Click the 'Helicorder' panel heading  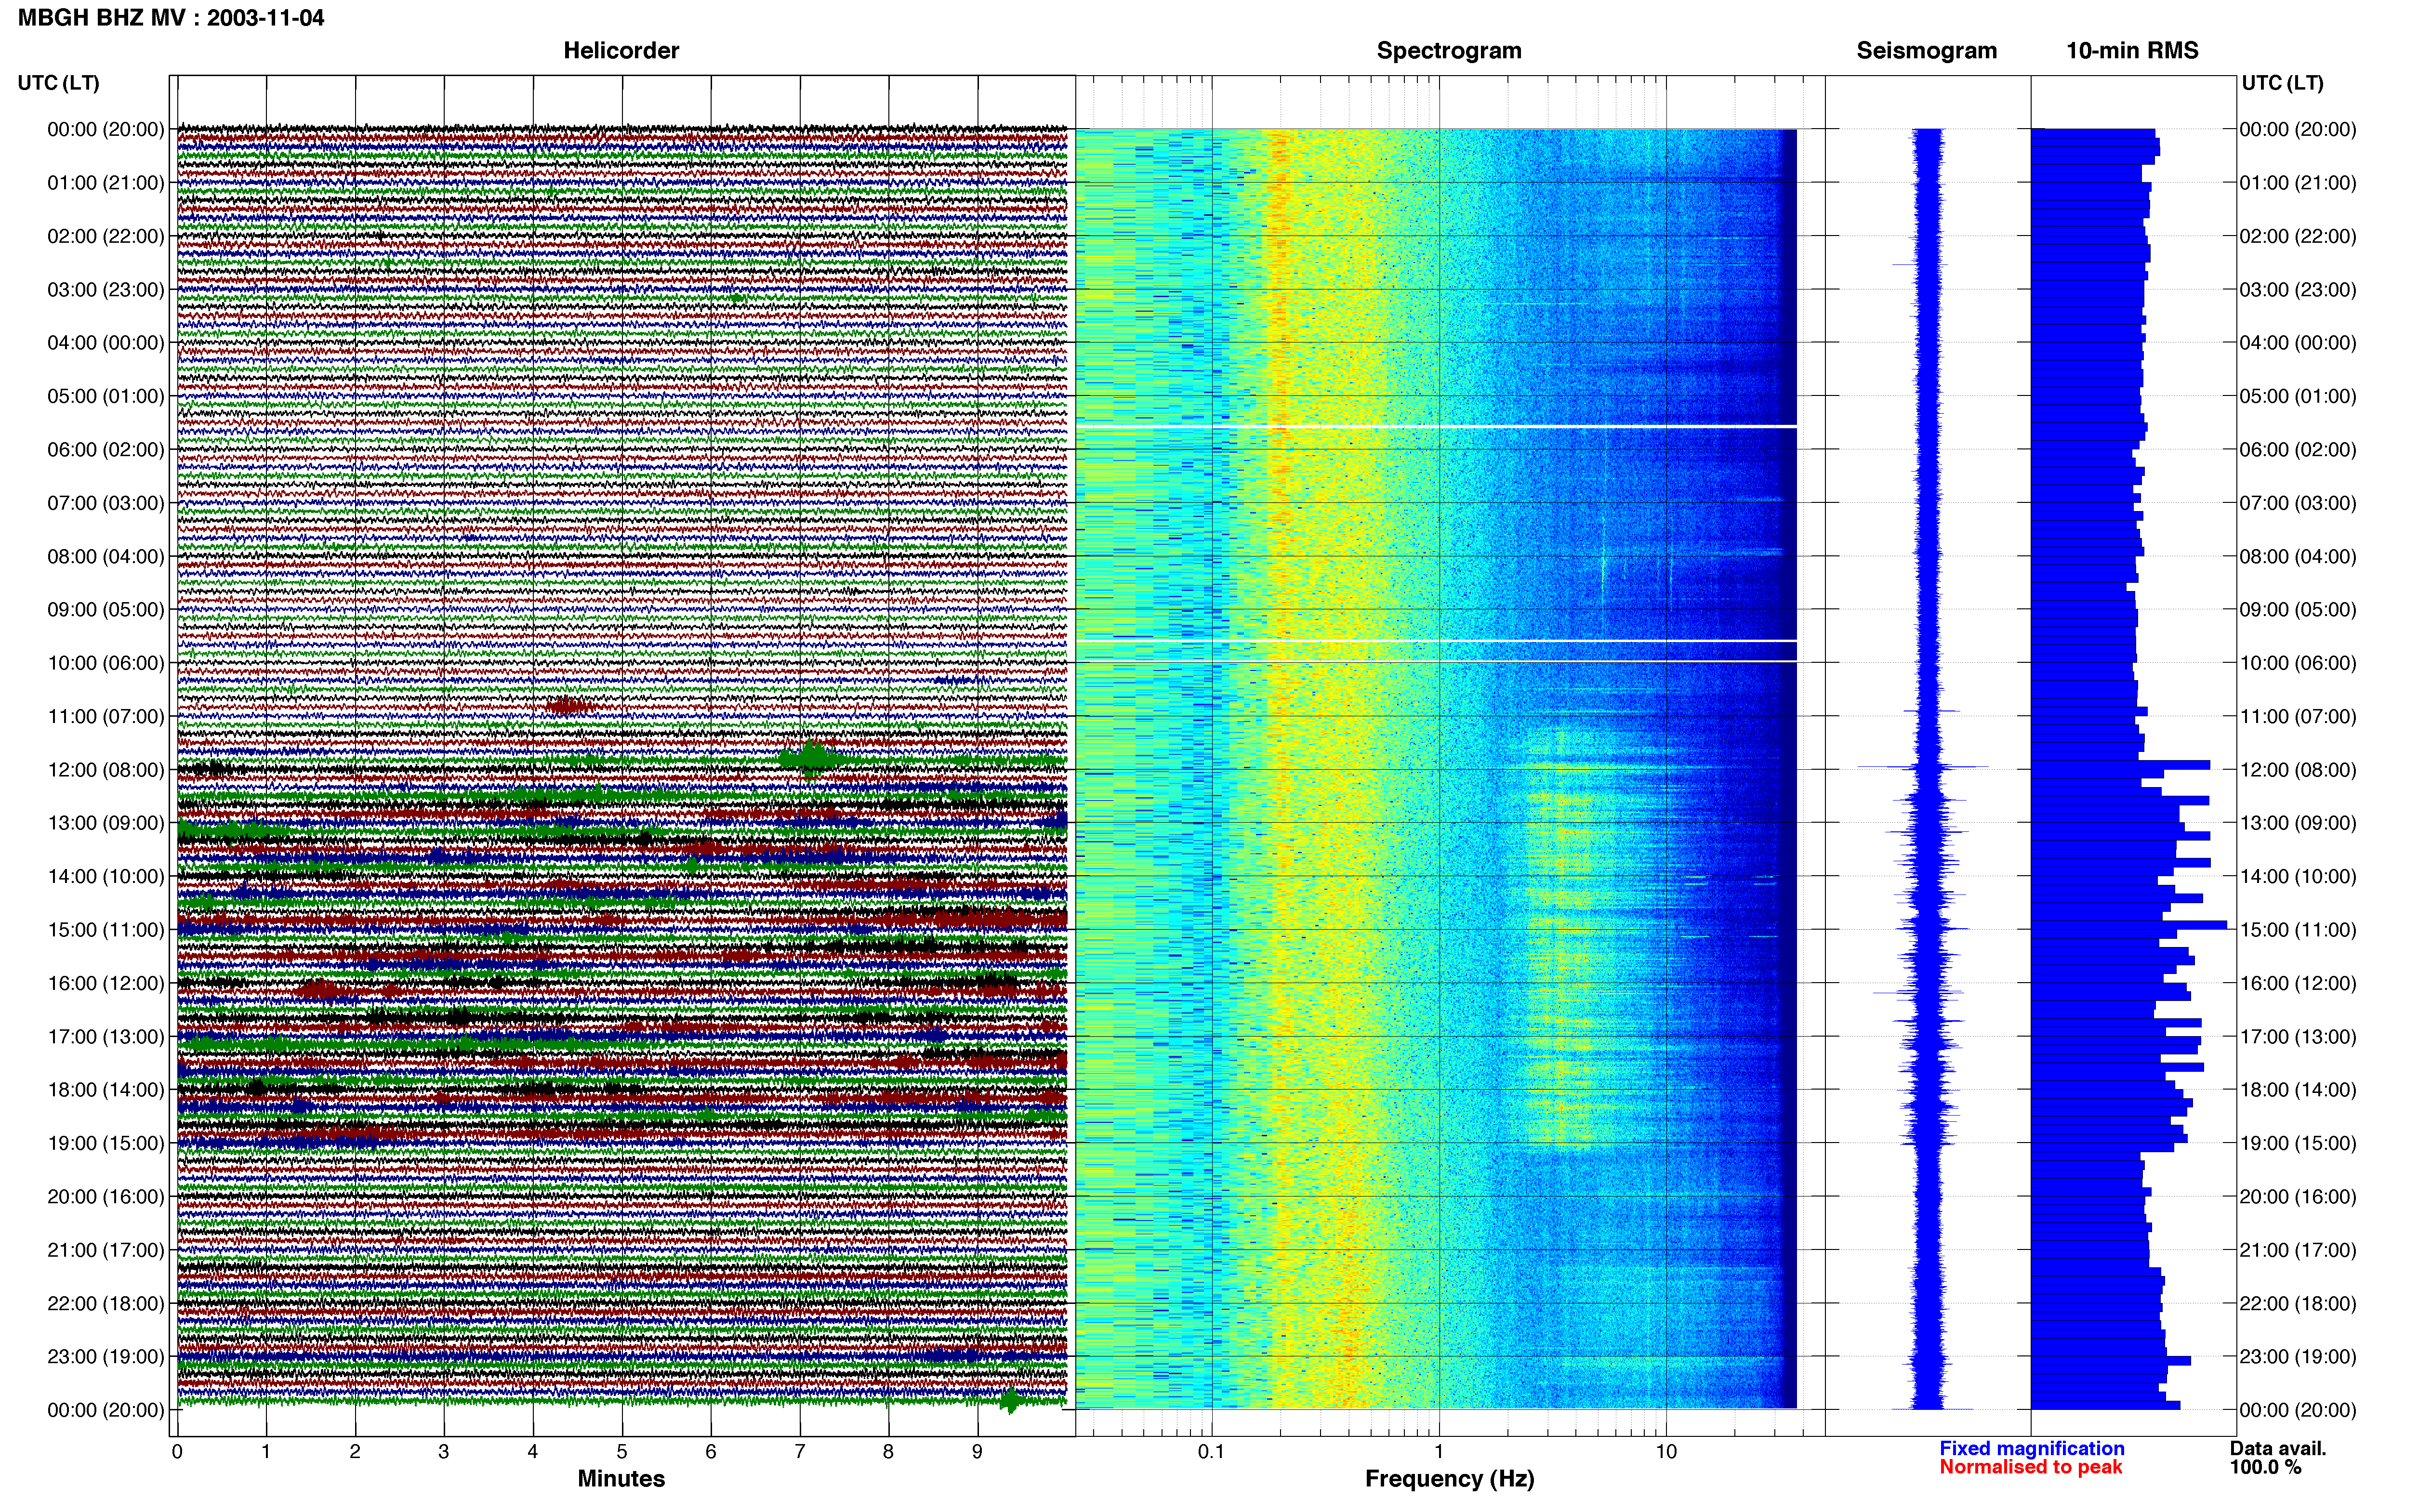click(x=621, y=50)
